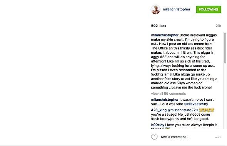Visit b00clay's profile
The image size is (227, 146).
coord(158,125)
